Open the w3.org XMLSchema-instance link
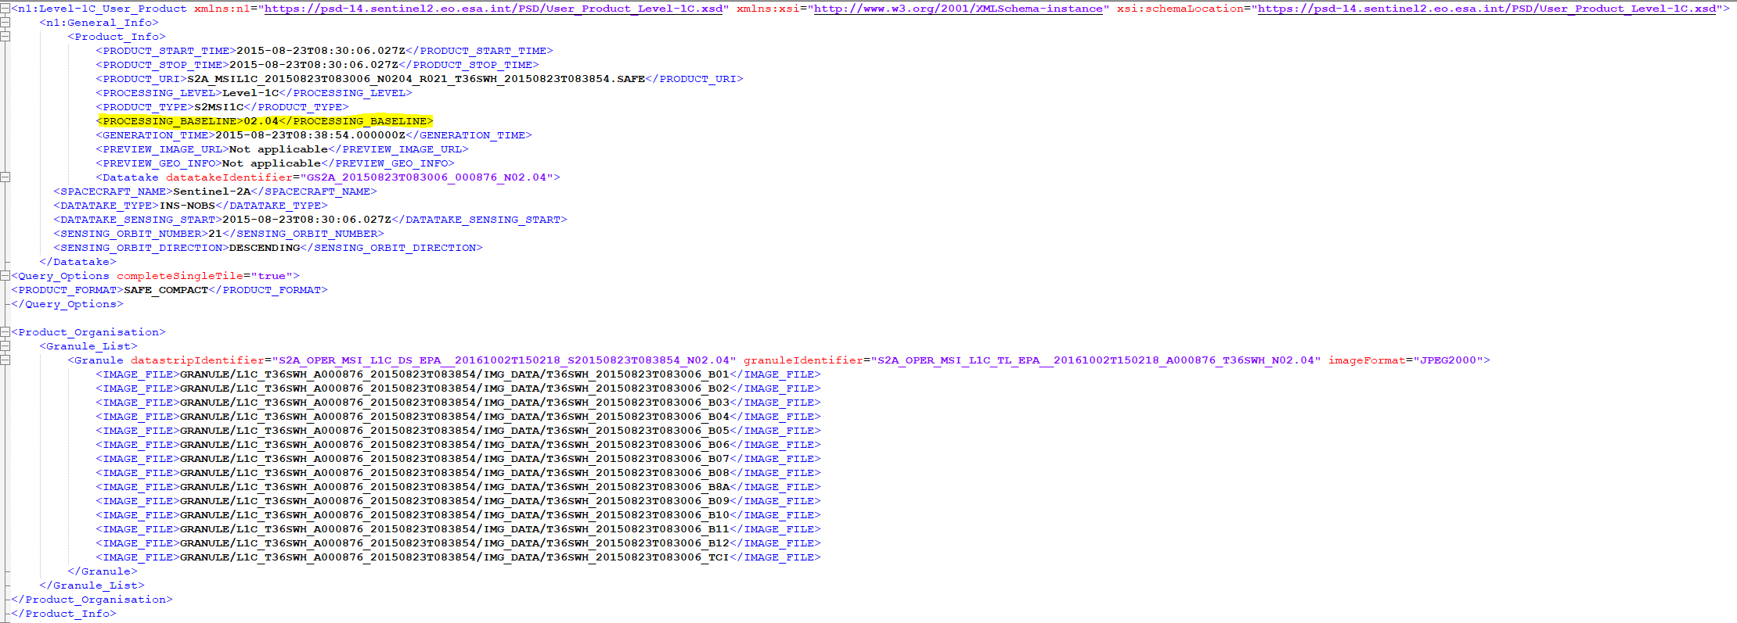This screenshot has height=623, width=1737. pyautogui.click(x=958, y=9)
